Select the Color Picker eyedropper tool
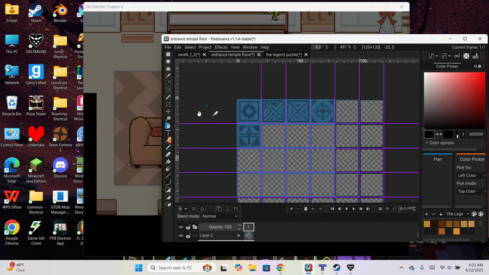 tap(168, 140)
